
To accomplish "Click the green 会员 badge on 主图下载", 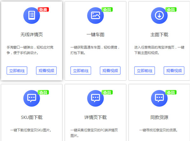I will (x=171, y=10).
